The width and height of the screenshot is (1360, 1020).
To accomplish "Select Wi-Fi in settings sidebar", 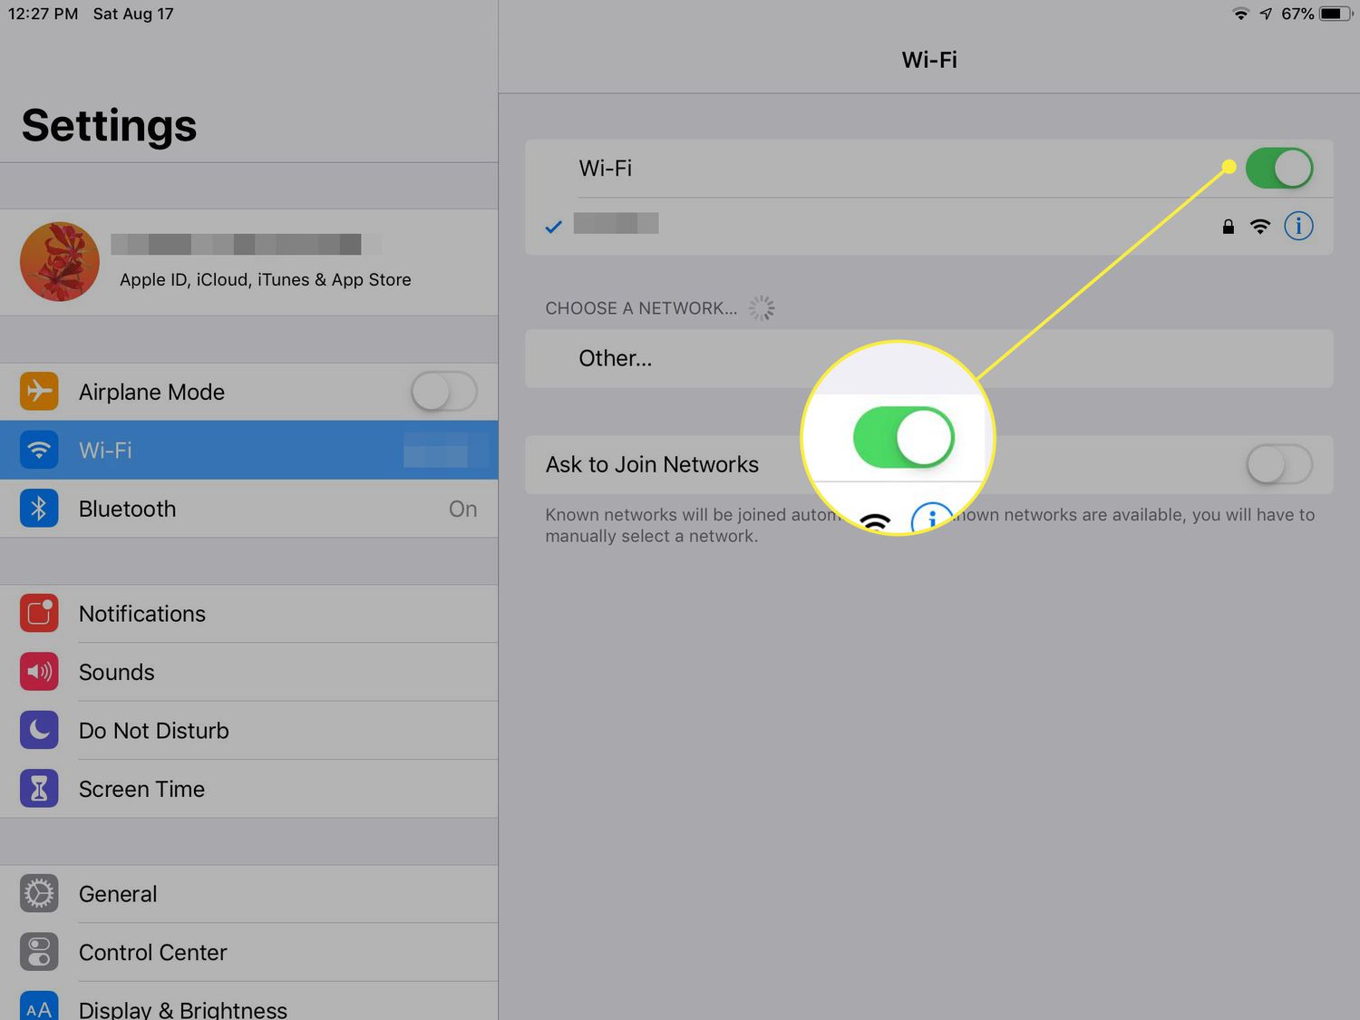I will pyautogui.click(x=248, y=451).
